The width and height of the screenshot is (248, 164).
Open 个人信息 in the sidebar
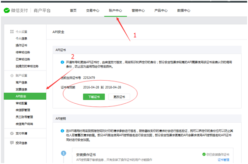(x=21, y=39)
